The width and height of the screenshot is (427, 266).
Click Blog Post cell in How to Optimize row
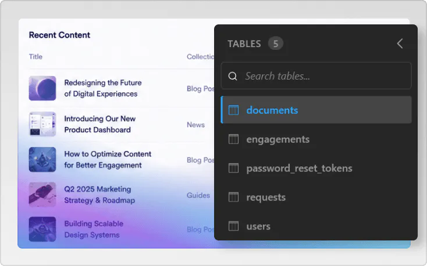click(201, 160)
